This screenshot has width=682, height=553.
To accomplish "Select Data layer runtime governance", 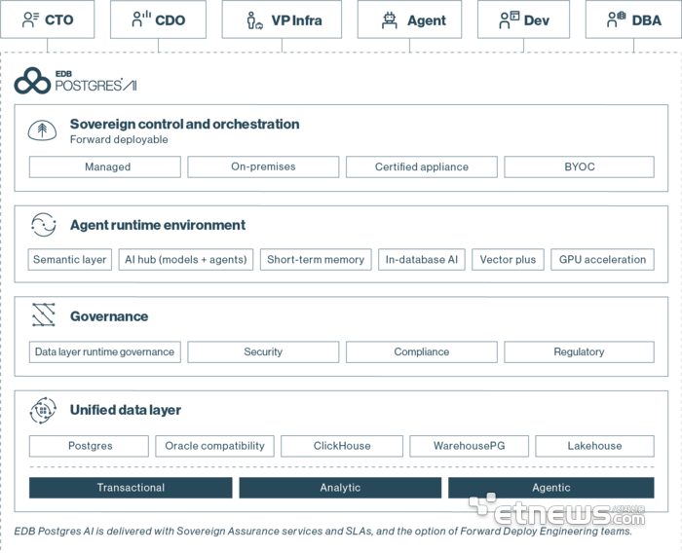I will click(x=105, y=352).
